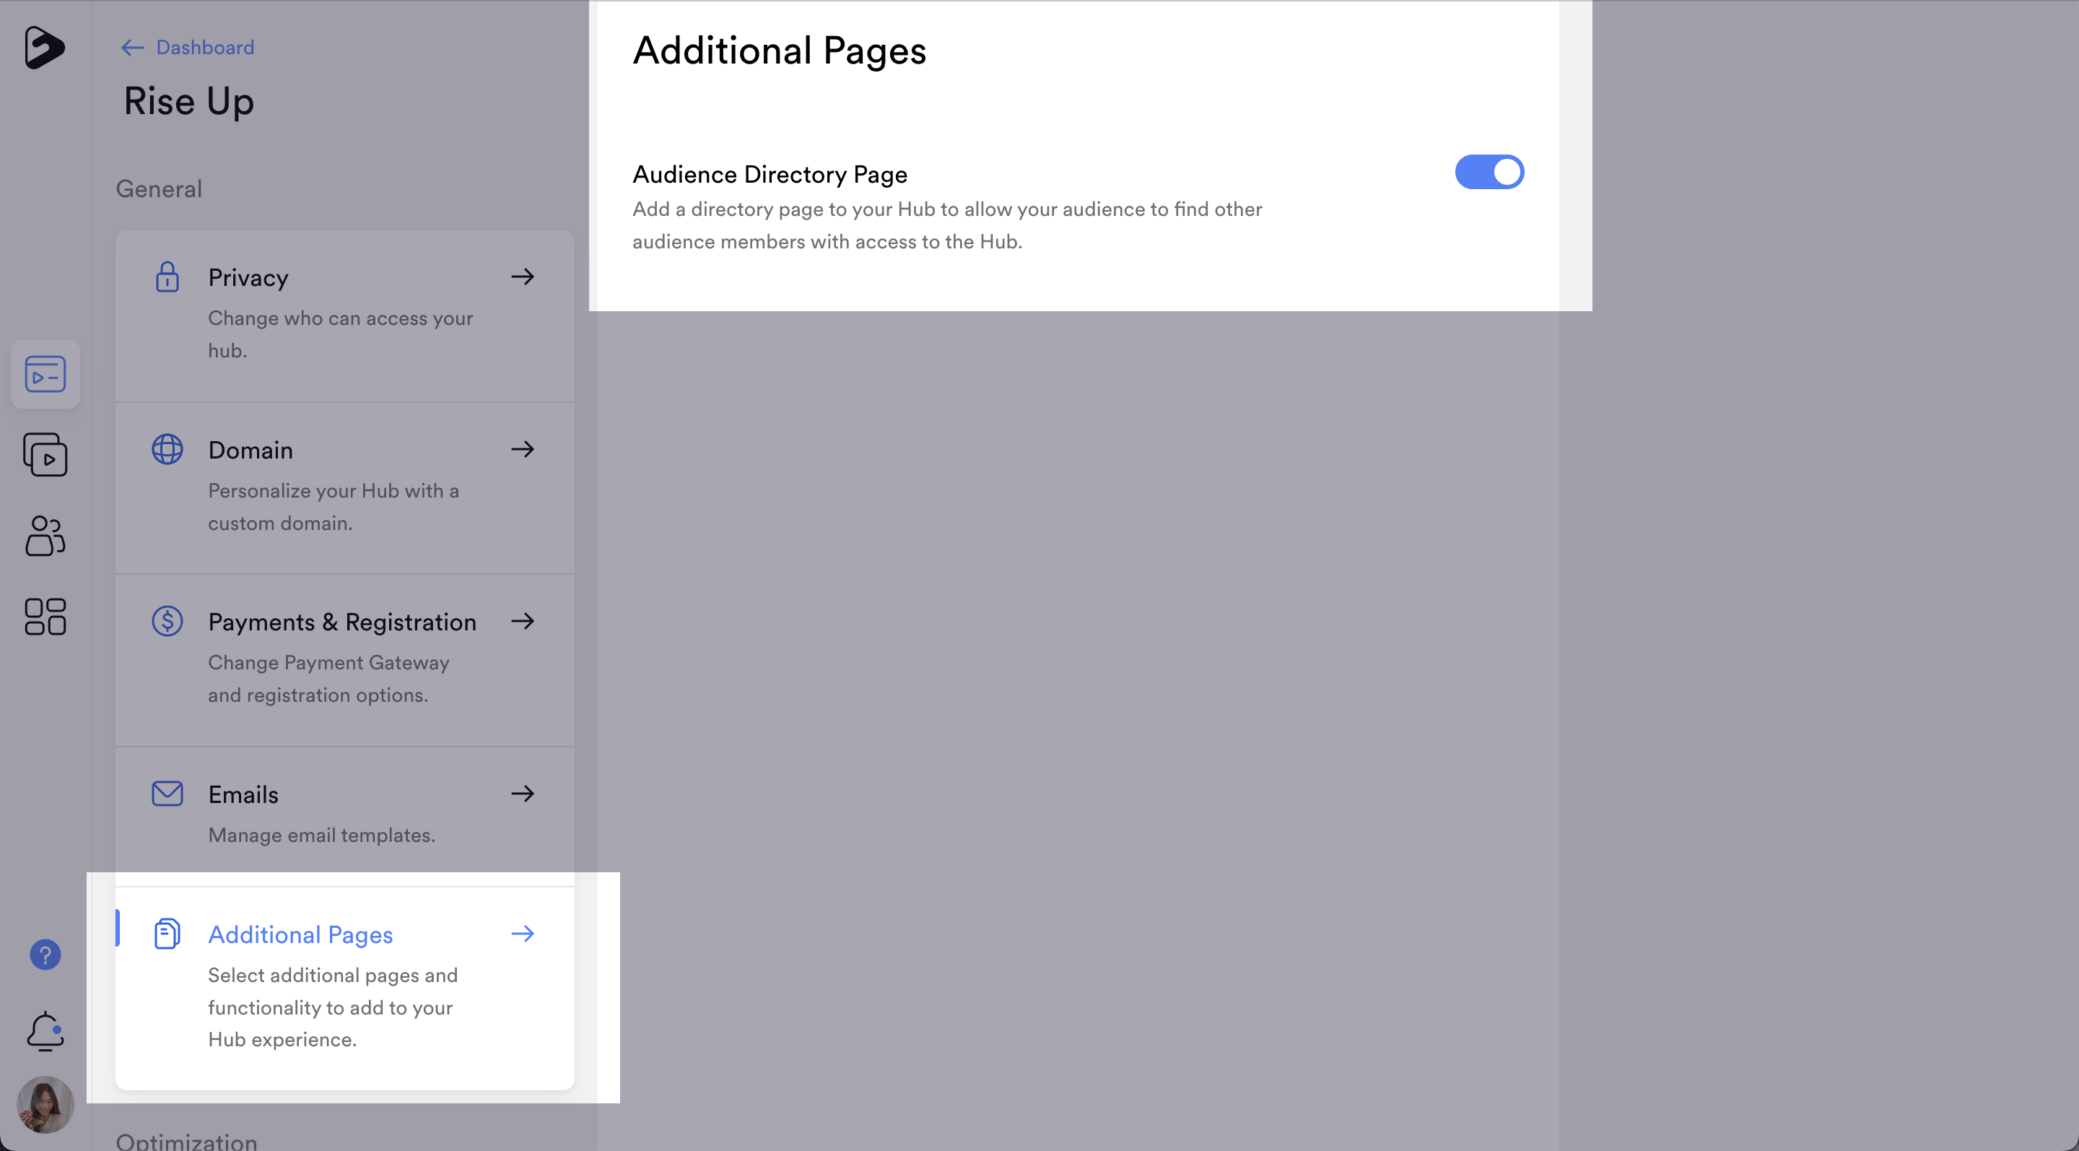Go back to Dashboard link
Screen dimensions: 2079x1151
pos(205,48)
